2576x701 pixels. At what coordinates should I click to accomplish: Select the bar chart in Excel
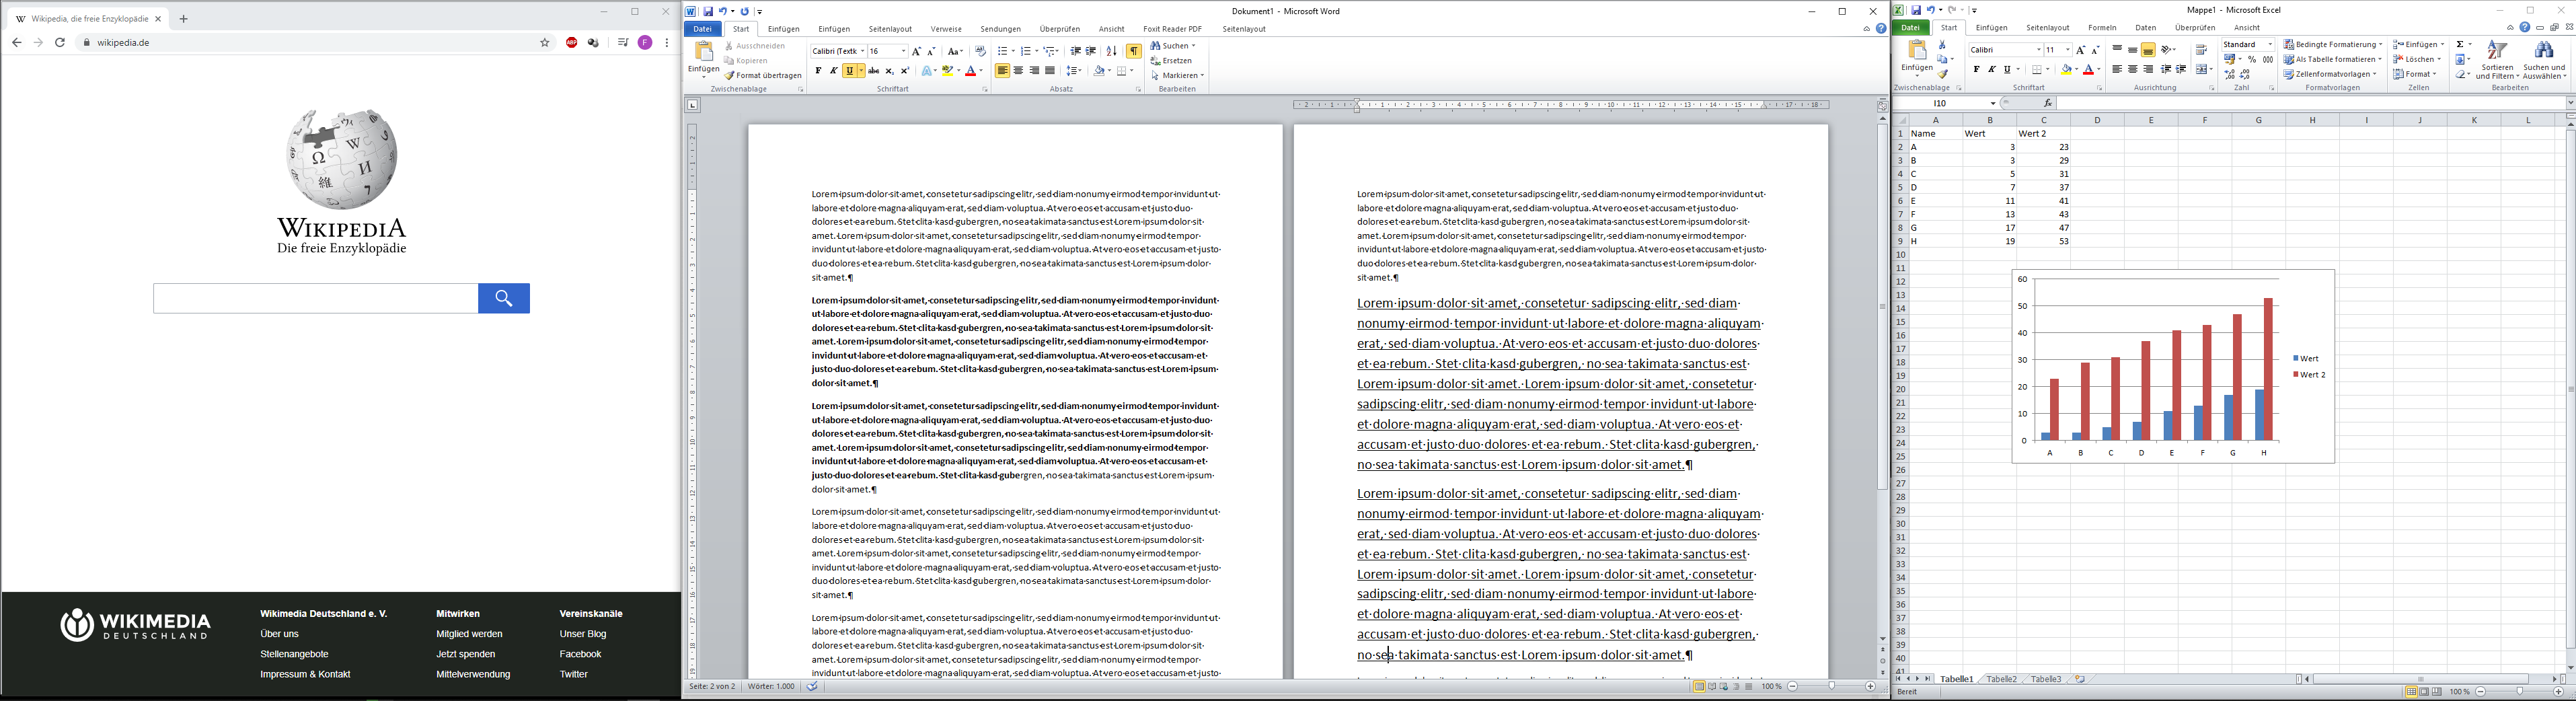pyautogui.click(x=2173, y=366)
